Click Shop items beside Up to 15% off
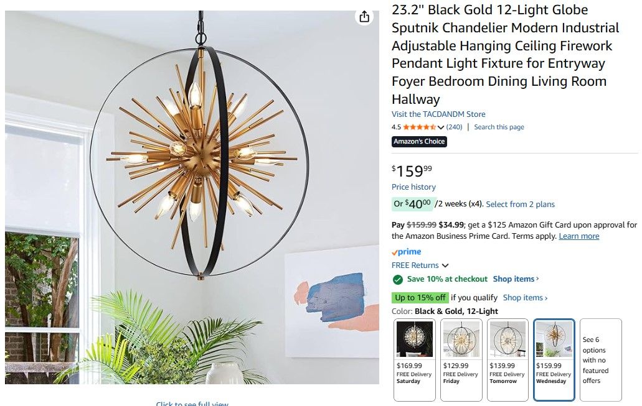Screen dimensions: 642x406 coord(526,298)
